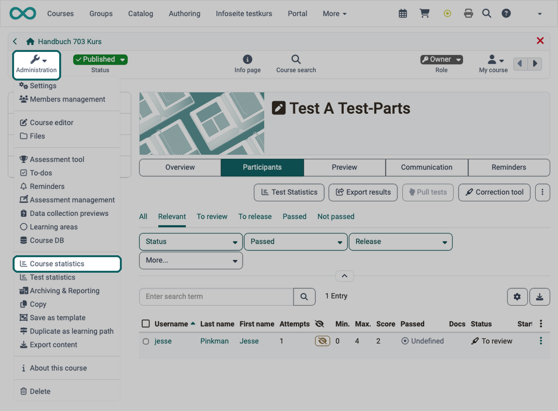Open the three-dot menu next to Correction tool
Viewport: 558px width, 411px height.
tap(542, 192)
